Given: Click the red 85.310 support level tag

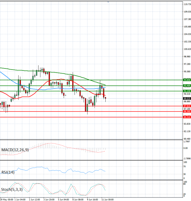Looking at the screenshot, I should (x=187, y=117).
